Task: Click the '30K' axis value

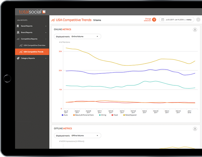Action: coord(60,51)
